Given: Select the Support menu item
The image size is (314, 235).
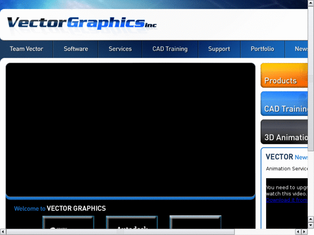Looking at the screenshot, I should coord(219,49).
